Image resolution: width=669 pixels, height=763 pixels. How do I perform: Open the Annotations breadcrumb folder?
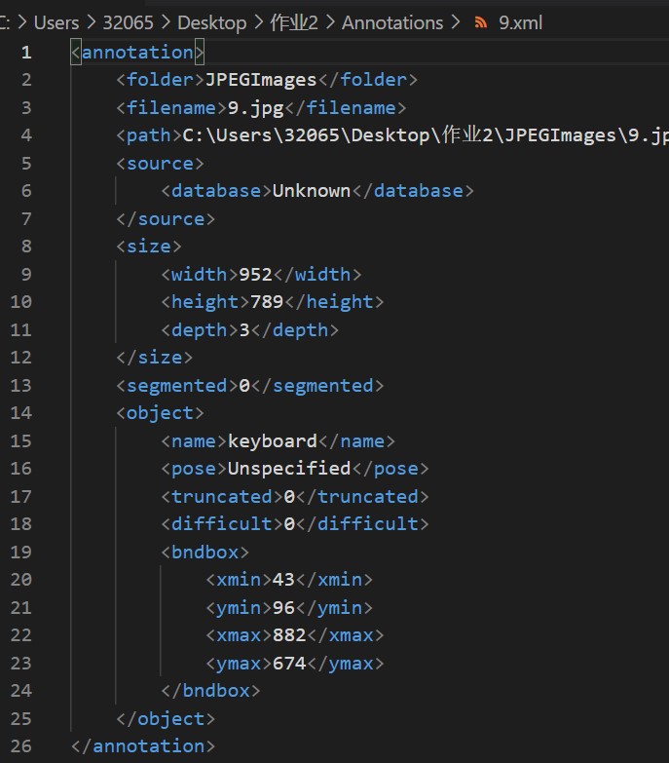[x=392, y=22]
